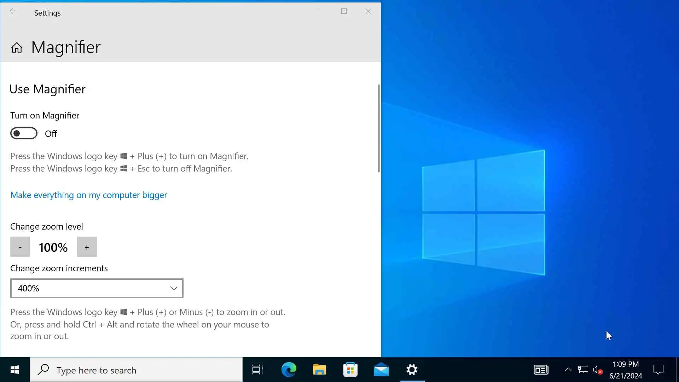The height and width of the screenshot is (382, 679).
Task: Click the Settings page vertical scrollbar
Action: click(379, 128)
